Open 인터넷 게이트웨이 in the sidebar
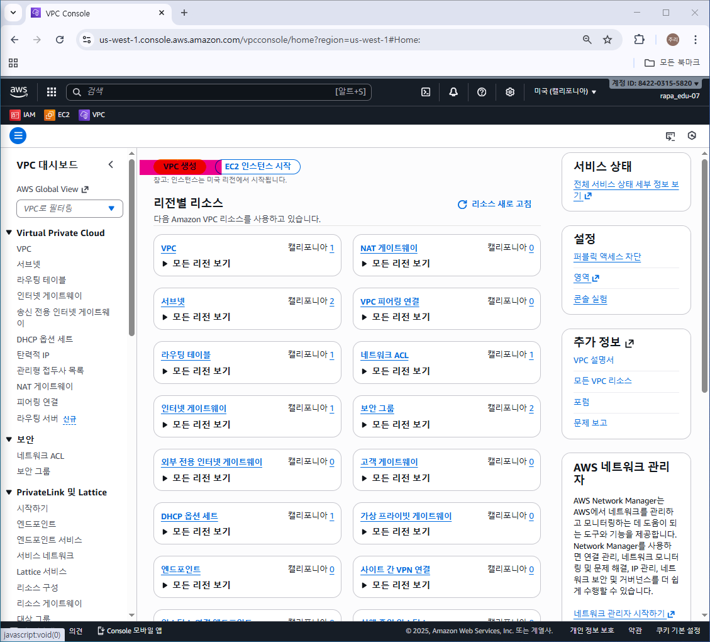This screenshot has height=642, width=710. 49,296
